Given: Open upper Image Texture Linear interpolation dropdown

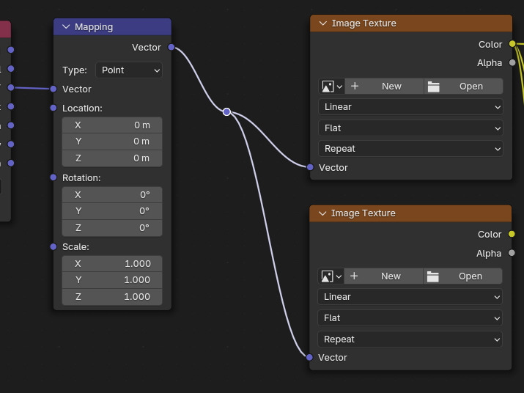Looking at the screenshot, I should 410,107.
